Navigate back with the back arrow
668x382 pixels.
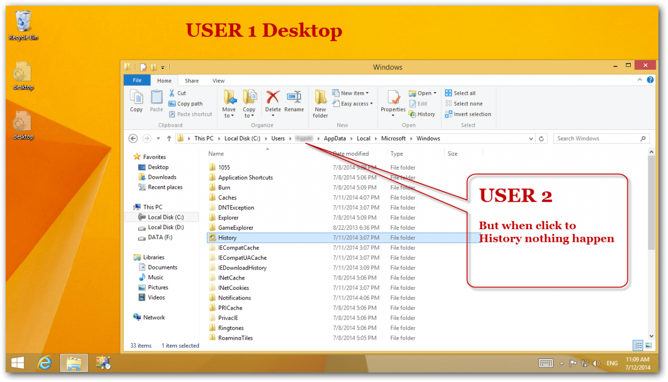pyautogui.click(x=132, y=138)
